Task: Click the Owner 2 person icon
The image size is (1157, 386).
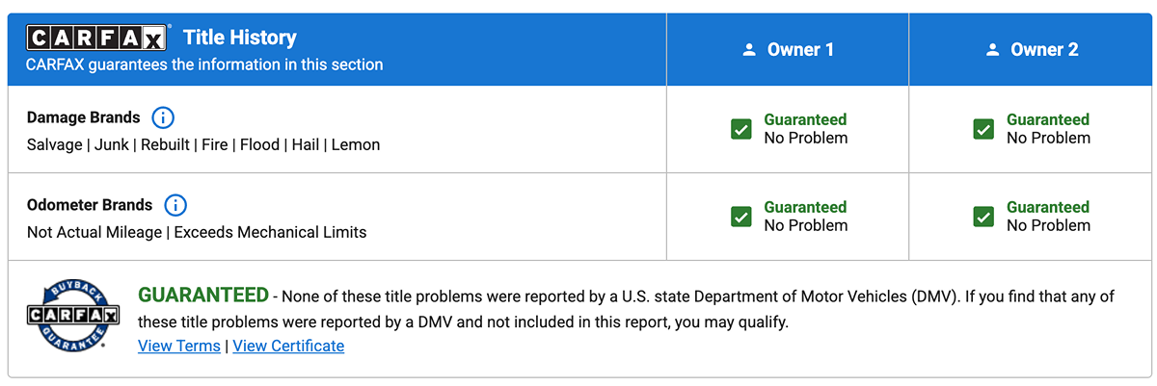Action: tap(992, 50)
